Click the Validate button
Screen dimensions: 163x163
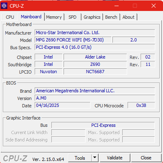(x=115, y=158)
